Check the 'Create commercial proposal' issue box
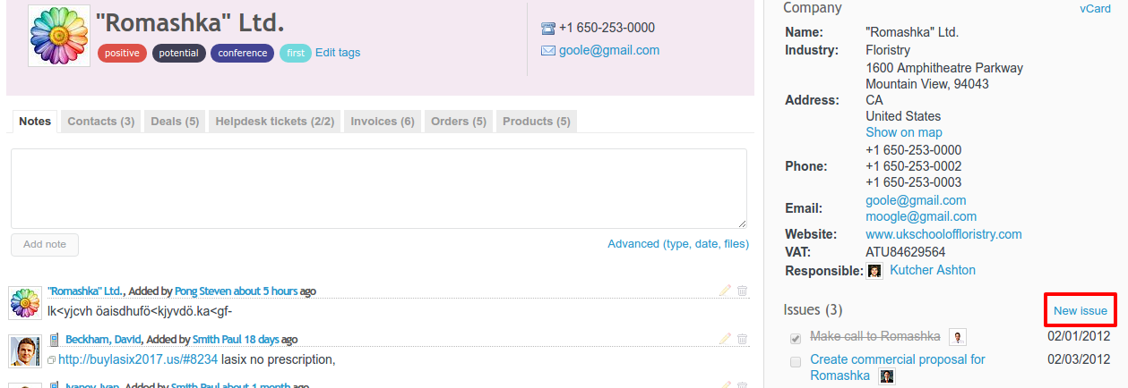 [796, 362]
